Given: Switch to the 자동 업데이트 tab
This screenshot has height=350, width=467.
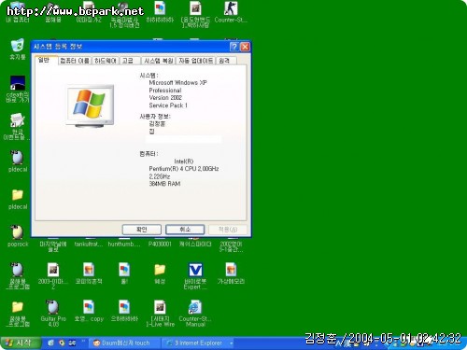Looking at the screenshot, I should pyautogui.click(x=195, y=61).
